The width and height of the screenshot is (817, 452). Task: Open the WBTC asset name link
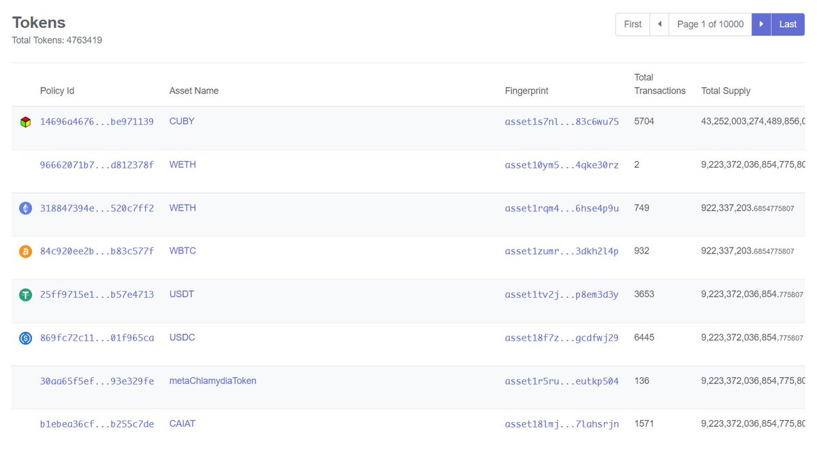(x=182, y=251)
